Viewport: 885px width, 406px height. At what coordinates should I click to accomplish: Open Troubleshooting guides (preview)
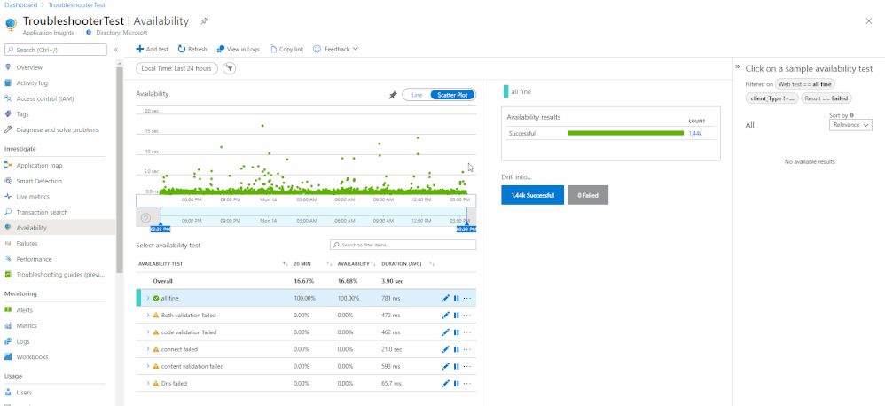60,275
